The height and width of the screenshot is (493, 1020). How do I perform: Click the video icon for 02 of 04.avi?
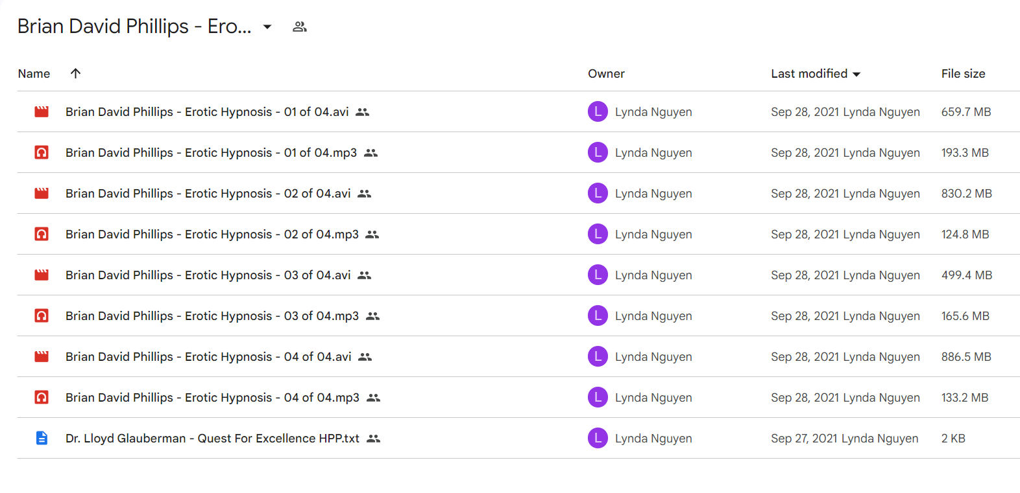click(42, 193)
